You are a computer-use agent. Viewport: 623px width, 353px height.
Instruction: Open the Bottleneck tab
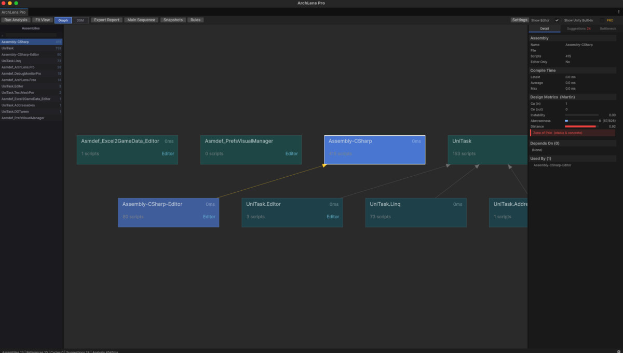608,29
